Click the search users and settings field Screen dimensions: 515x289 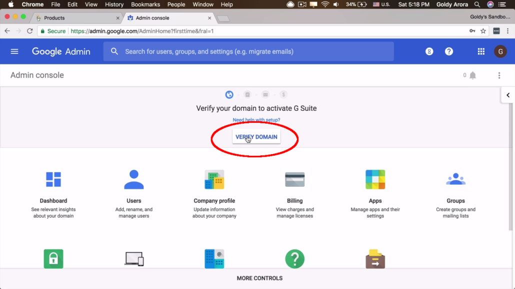pos(248,51)
